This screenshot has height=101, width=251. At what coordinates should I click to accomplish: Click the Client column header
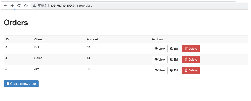tap(38, 39)
